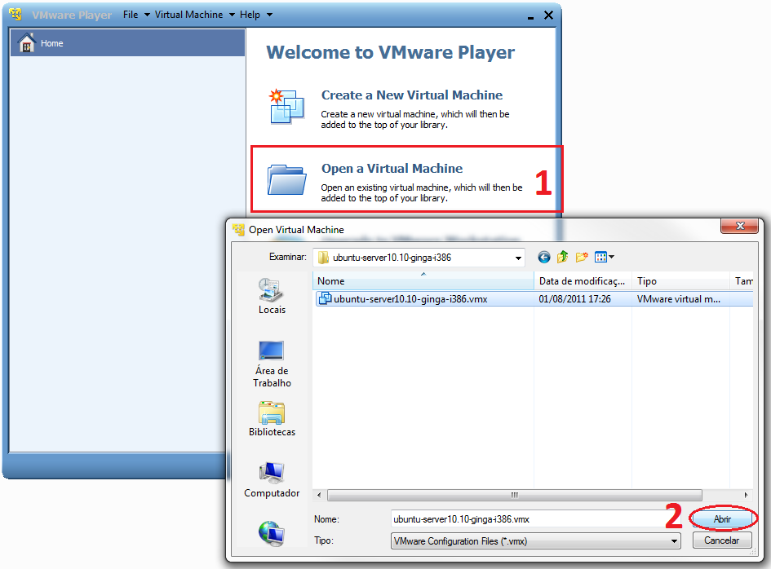This screenshot has height=569, width=771.
Task: Sort by Data de modificação column
Action: point(583,281)
